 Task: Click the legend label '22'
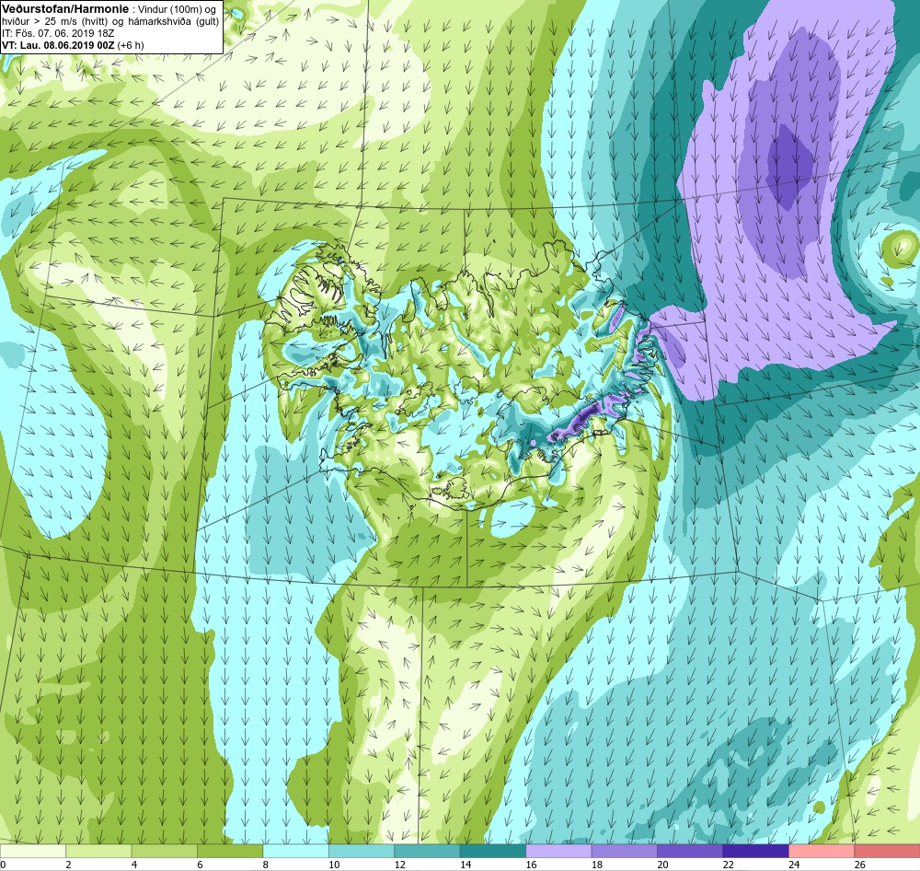(728, 864)
